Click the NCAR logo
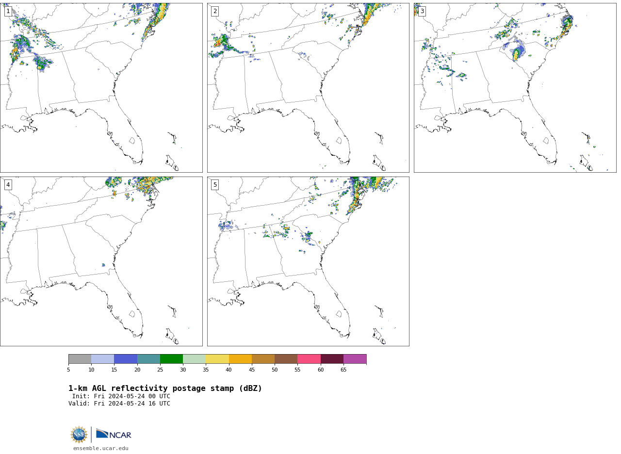This screenshot has height=454, width=621. pyautogui.click(x=114, y=434)
